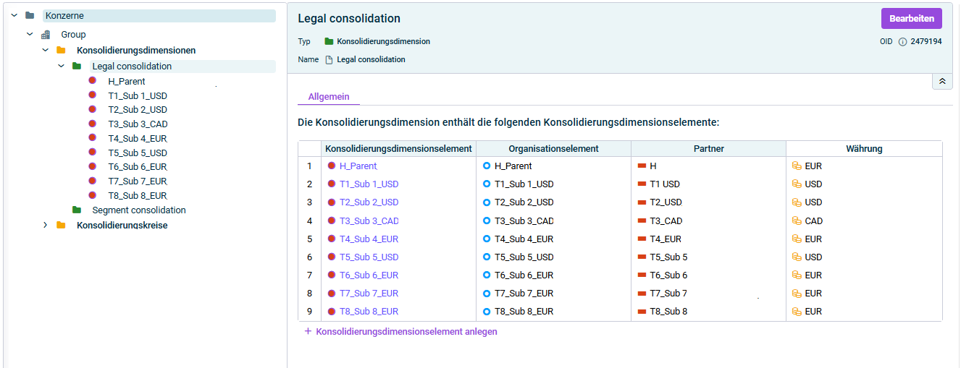Click the red circle icon next to H_Parent in tree
961x368 pixels.
(x=93, y=81)
